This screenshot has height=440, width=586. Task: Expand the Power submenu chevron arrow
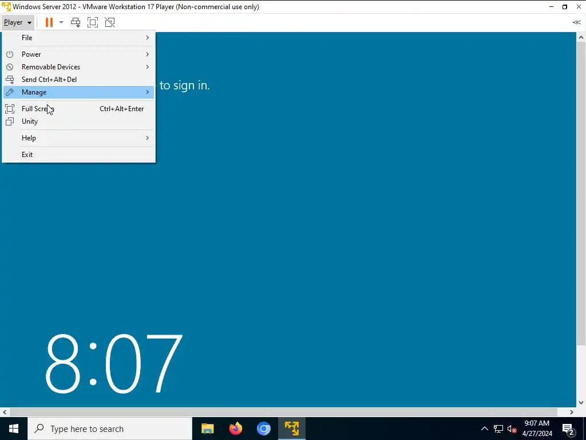[147, 54]
